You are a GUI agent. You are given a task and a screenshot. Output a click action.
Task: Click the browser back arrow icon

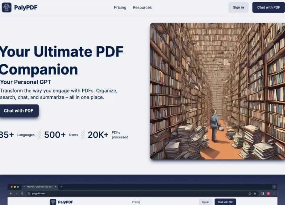click(11, 194)
